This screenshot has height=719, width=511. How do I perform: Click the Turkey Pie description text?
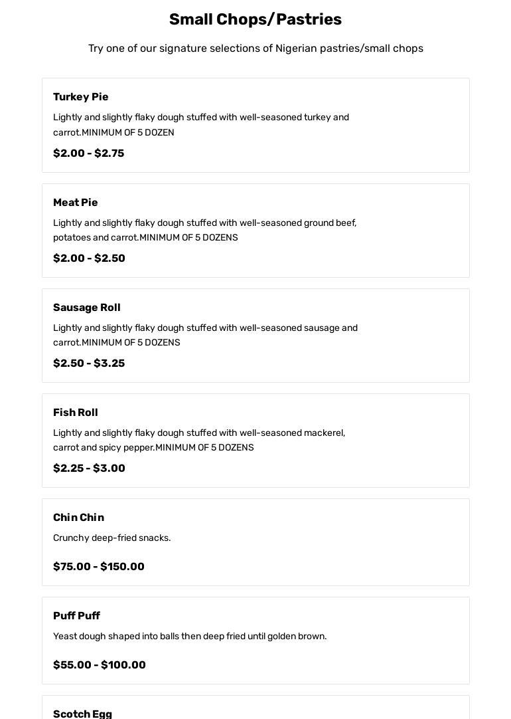[x=200, y=125]
